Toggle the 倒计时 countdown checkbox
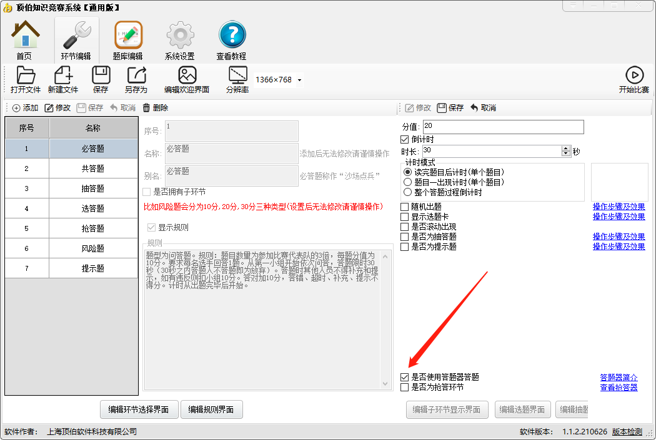Image resolution: width=656 pixels, height=440 pixels. coord(405,140)
